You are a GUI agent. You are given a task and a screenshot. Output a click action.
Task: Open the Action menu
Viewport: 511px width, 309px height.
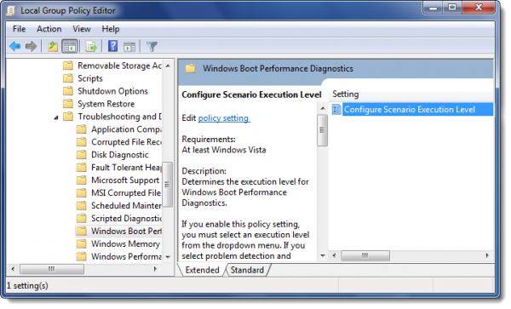point(49,29)
